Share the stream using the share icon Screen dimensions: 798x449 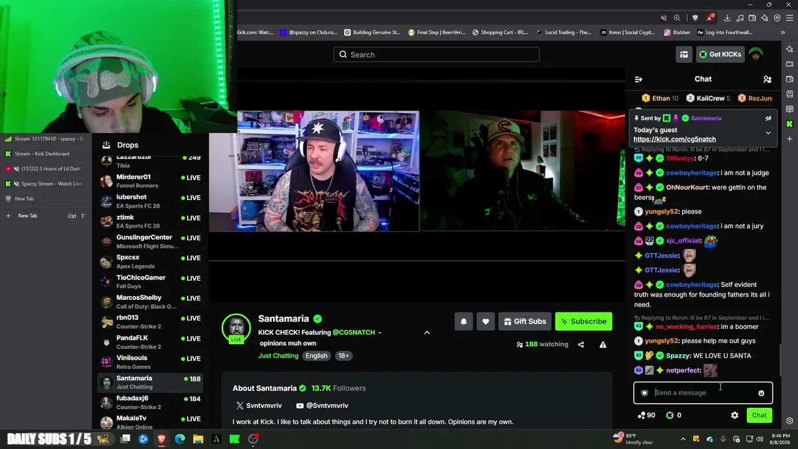(581, 344)
